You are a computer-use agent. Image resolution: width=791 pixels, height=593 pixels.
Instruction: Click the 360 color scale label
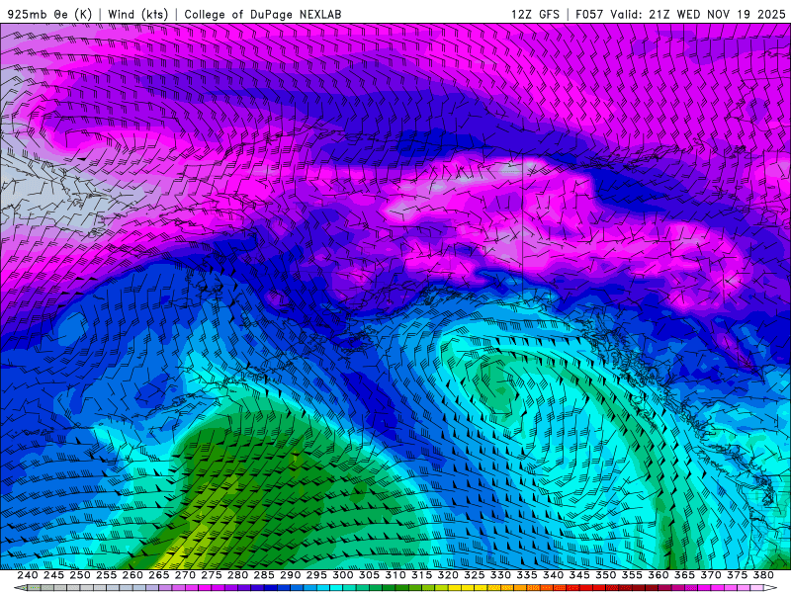(659, 575)
